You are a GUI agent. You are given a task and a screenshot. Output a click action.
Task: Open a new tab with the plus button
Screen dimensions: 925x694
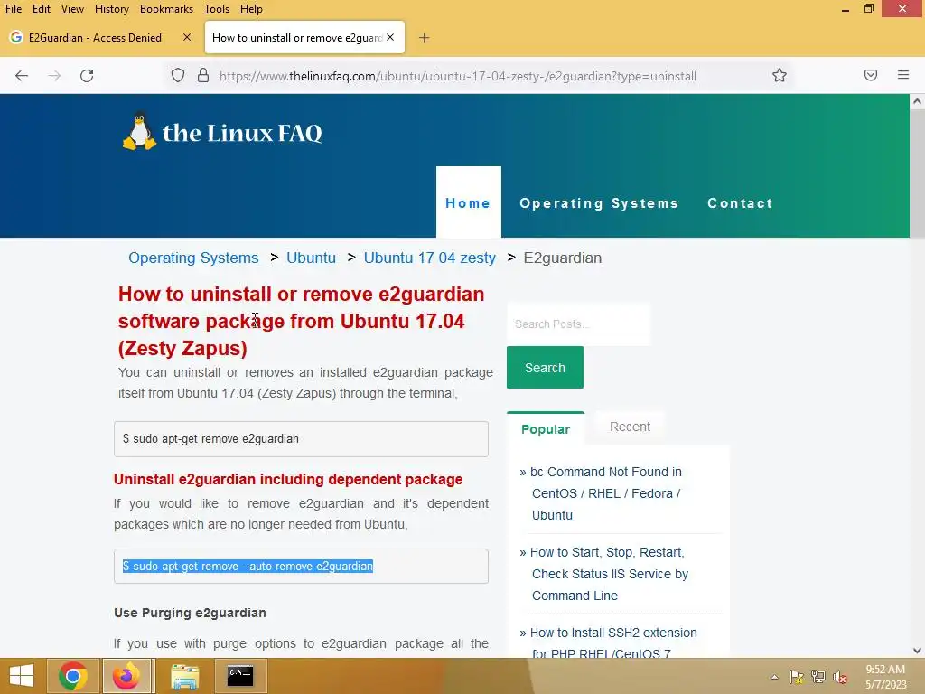424,38
